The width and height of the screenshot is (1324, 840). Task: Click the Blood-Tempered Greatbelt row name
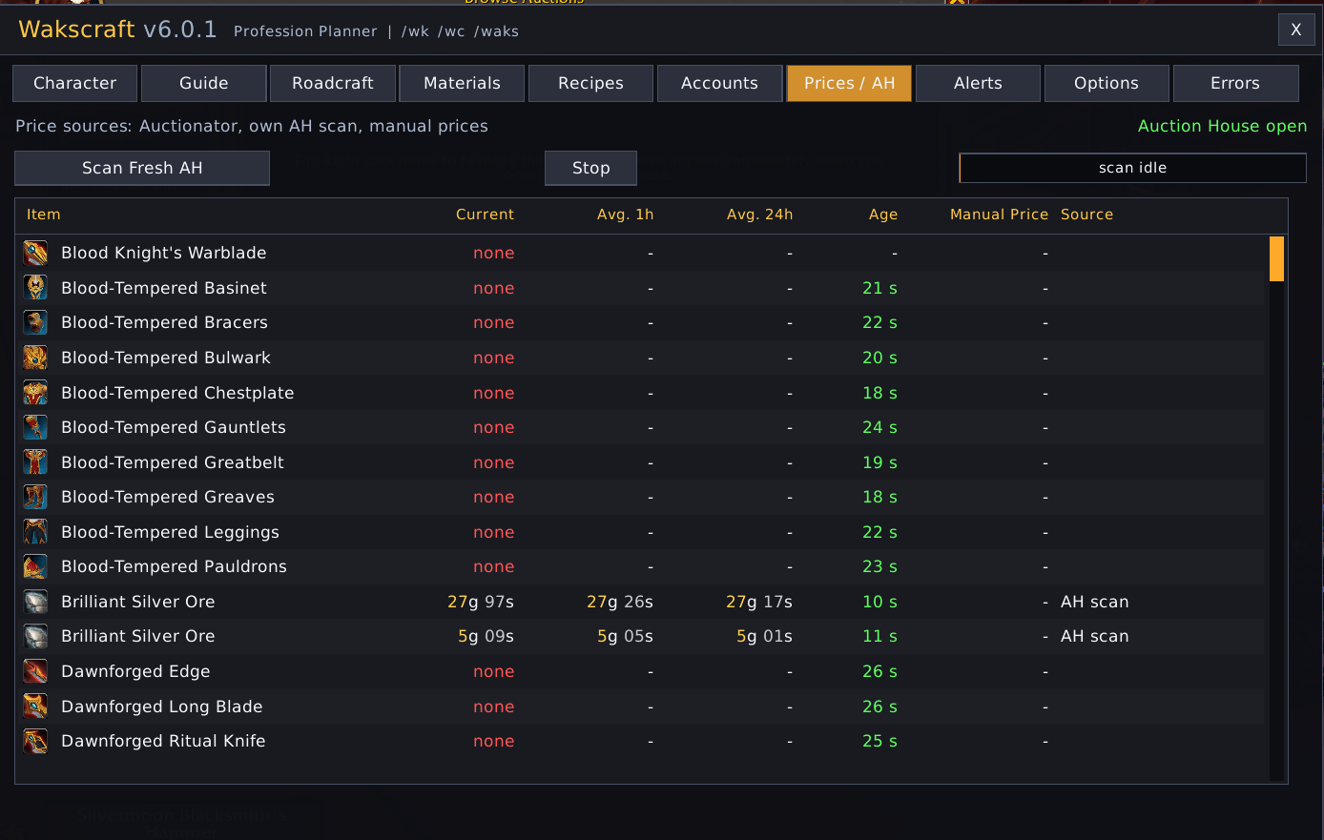(x=173, y=462)
